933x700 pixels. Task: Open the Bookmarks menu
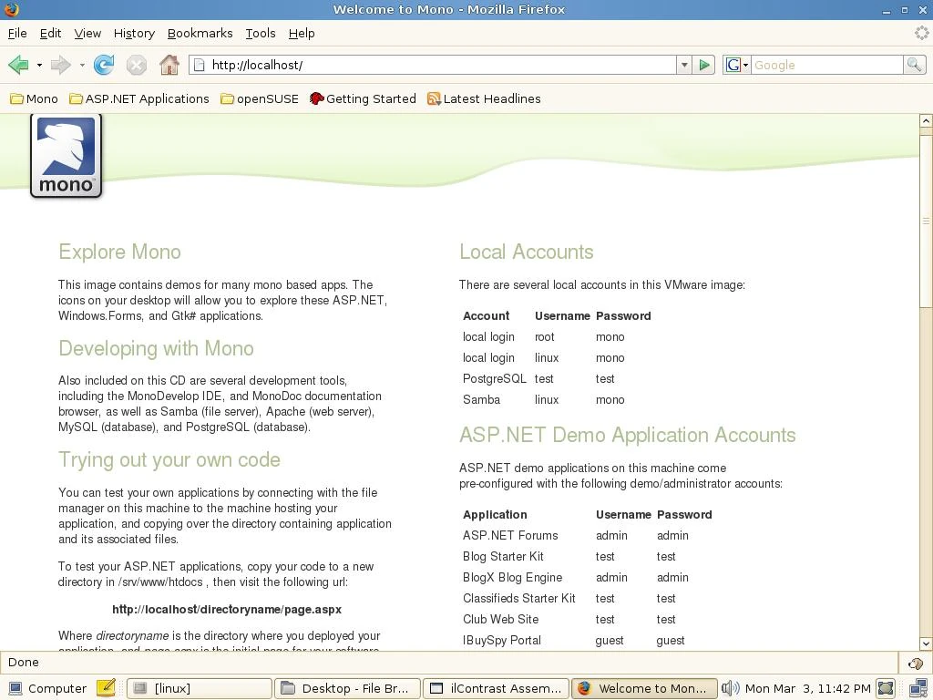(x=200, y=34)
